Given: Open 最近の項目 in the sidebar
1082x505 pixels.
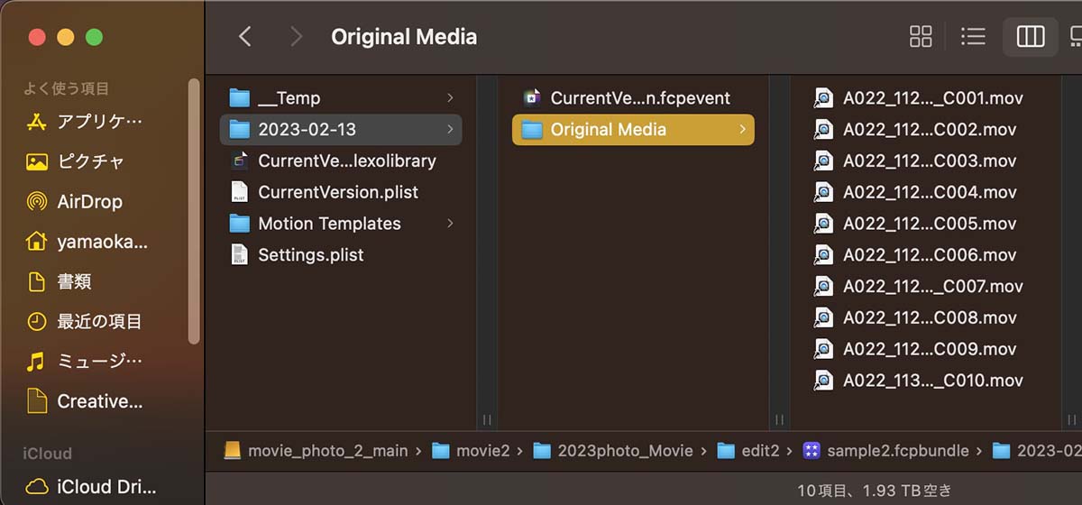Looking at the screenshot, I should (87, 321).
